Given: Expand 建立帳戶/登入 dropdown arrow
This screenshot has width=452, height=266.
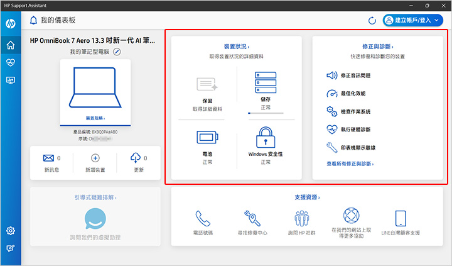Looking at the screenshot, I should [x=436, y=20].
